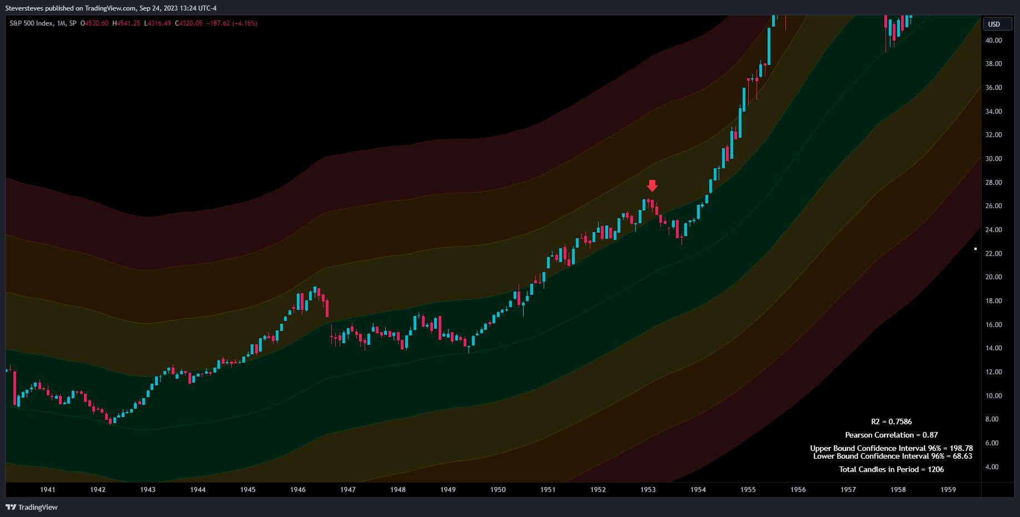
Task: Click the 1M timeframe label
Action: pos(61,23)
